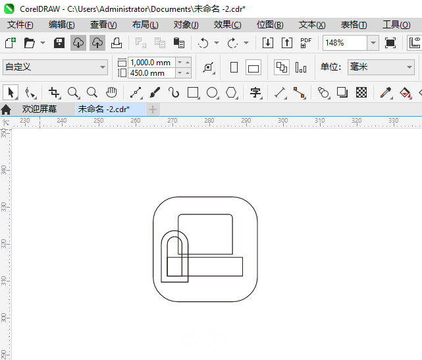Image resolution: width=422 pixels, height=360 pixels.
Task: Open the 位图(B) menu
Action: [270, 25]
